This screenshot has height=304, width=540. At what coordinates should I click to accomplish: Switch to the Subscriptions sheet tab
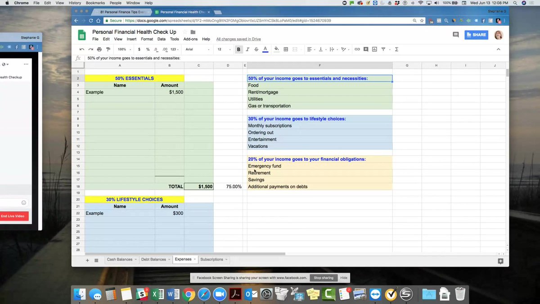point(211,259)
